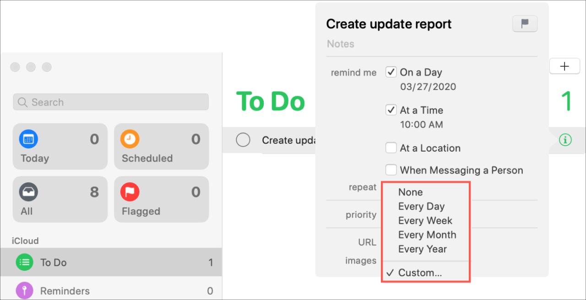
Task: Choose Every Day from the repeat menu
Action: pyautogui.click(x=422, y=206)
